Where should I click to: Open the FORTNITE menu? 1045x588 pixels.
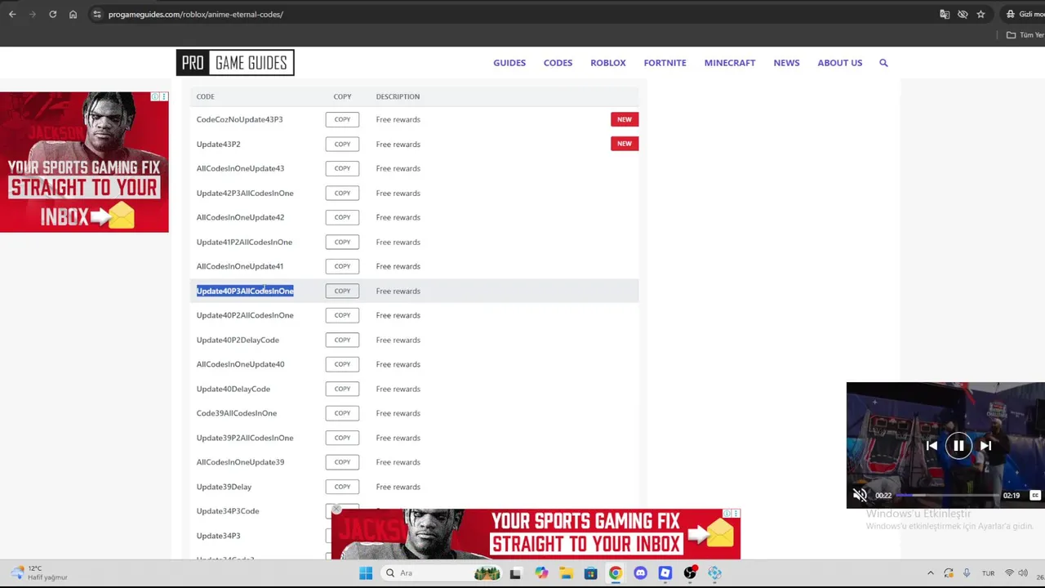[x=665, y=63]
